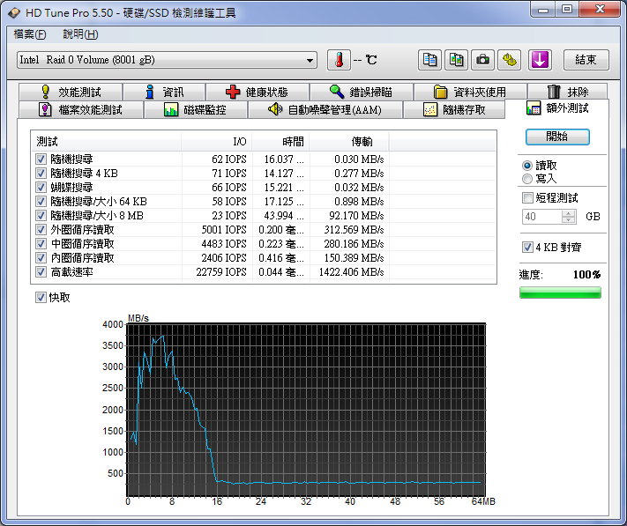Switch to the 錯誤掃瞄 error scan tab
The height and width of the screenshot is (526, 627).
point(361,92)
